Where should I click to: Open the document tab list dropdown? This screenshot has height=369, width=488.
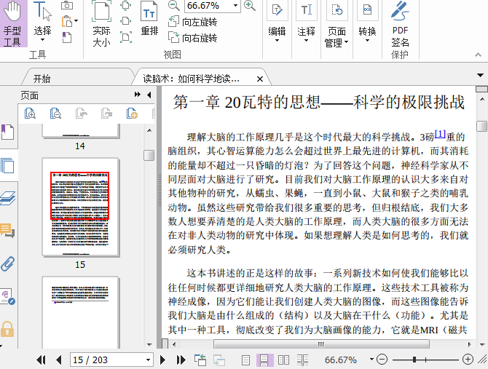click(480, 75)
